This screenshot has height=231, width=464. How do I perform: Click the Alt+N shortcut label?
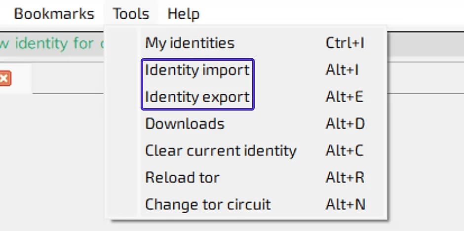coord(345,204)
